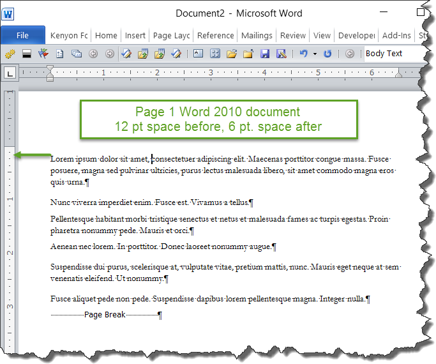Switch to the Mailings tab
The width and height of the screenshot is (436, 364).
257,35
